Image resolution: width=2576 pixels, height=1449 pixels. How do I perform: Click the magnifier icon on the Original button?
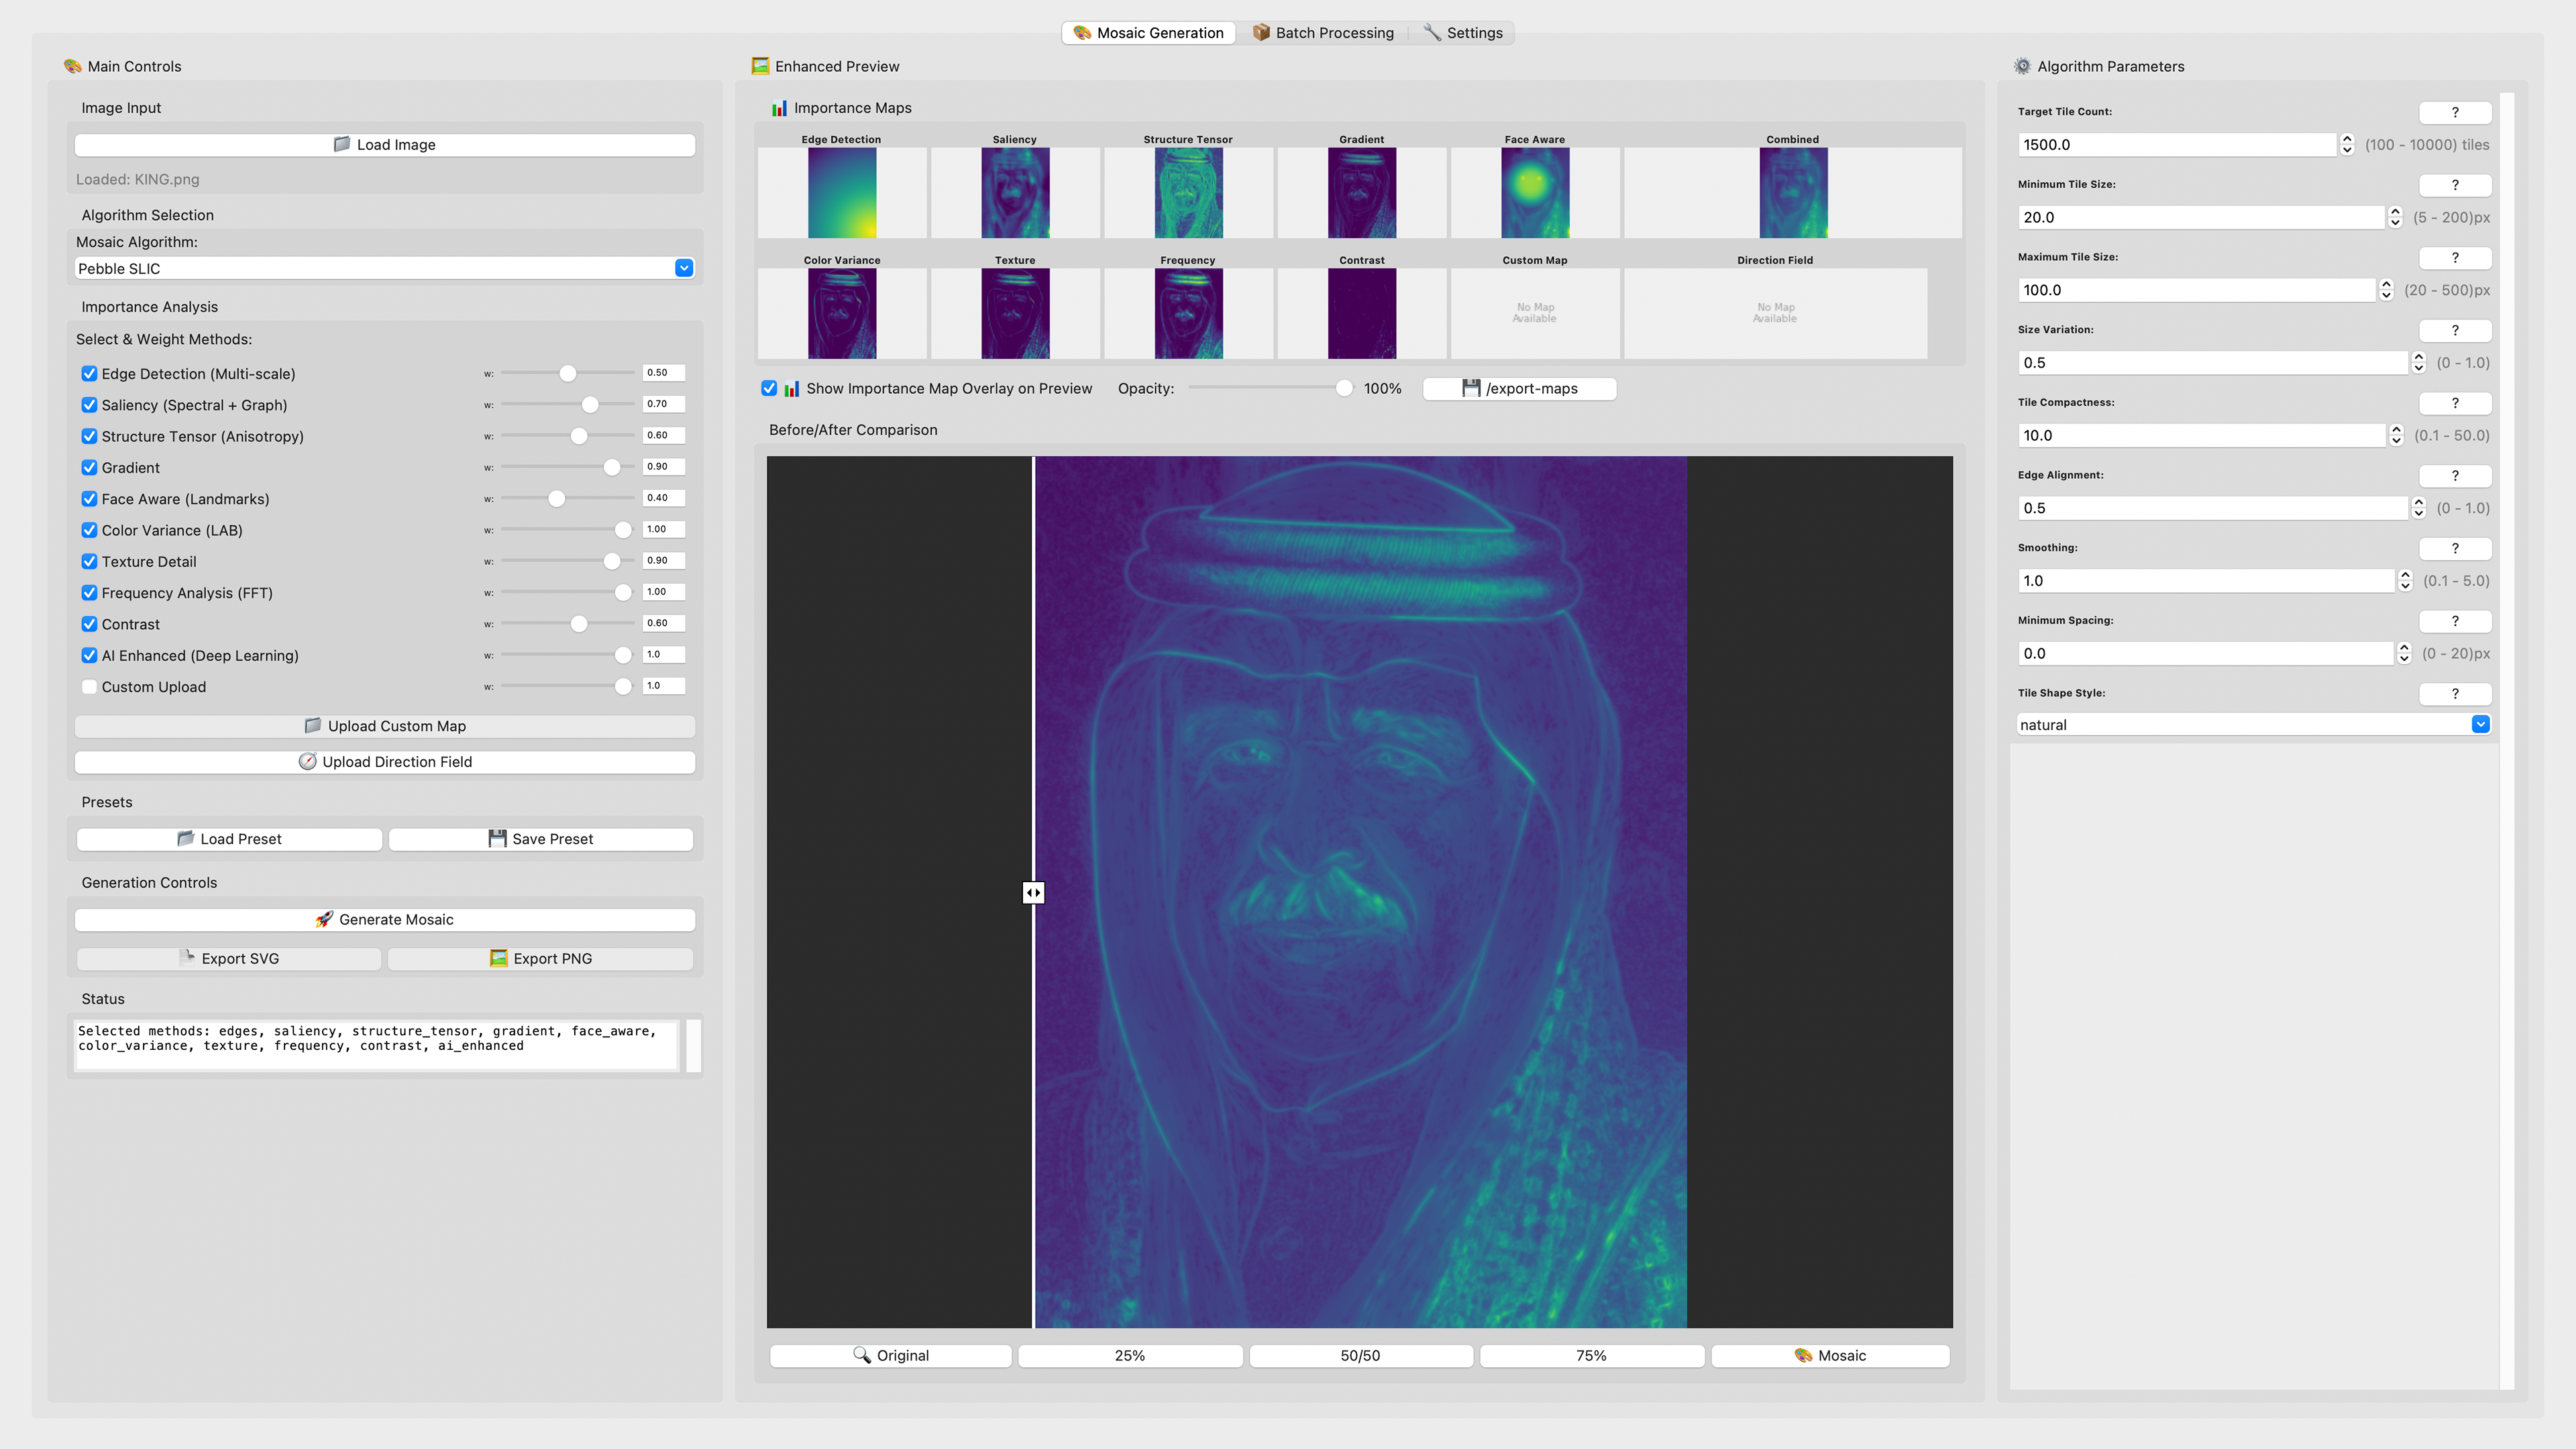point(861,1354)
